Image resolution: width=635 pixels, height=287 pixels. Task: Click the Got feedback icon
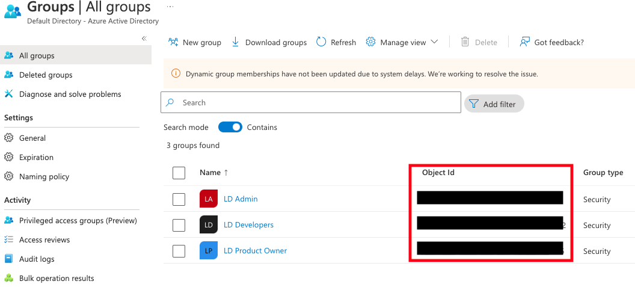pos(524,42)
